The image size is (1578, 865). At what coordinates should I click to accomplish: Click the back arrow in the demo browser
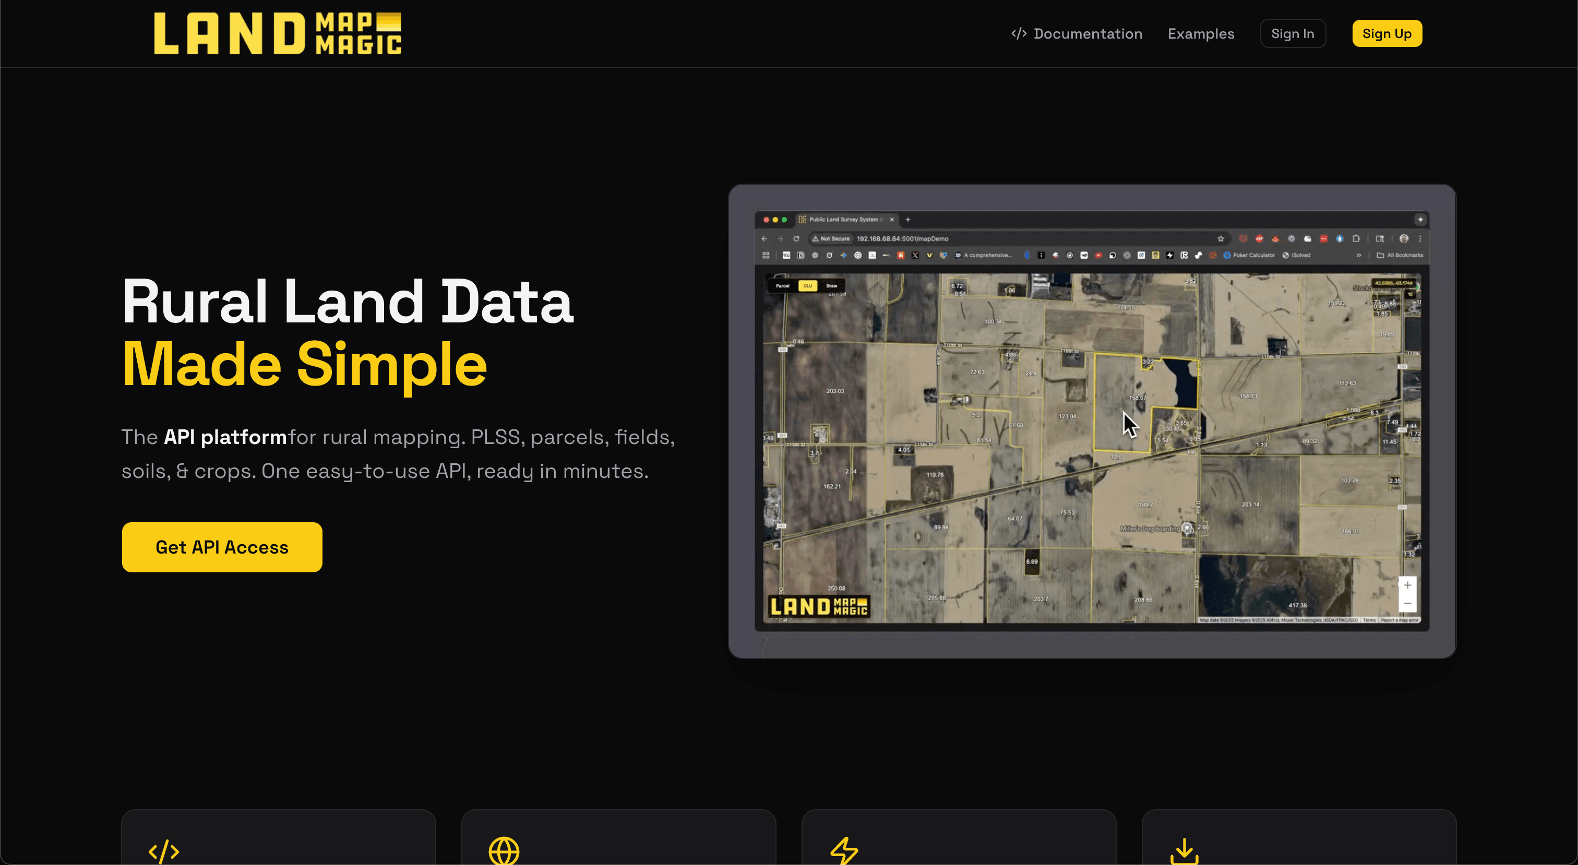coord(764,239)
